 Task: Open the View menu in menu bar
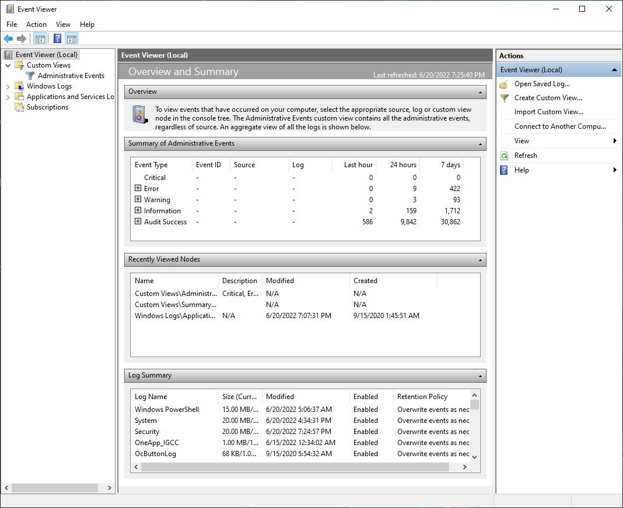point(63,24)
